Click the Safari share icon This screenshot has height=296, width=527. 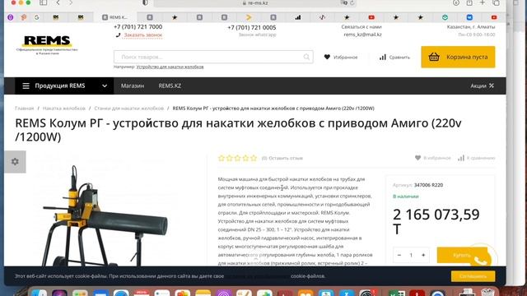pyautogui.click(x=469, y=2)
